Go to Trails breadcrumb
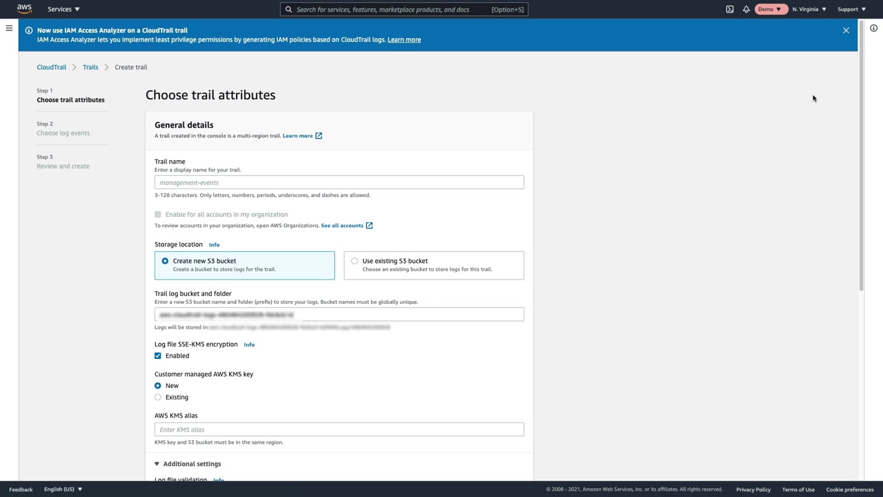This screenshot has height=497, width=883. [90, 67]
